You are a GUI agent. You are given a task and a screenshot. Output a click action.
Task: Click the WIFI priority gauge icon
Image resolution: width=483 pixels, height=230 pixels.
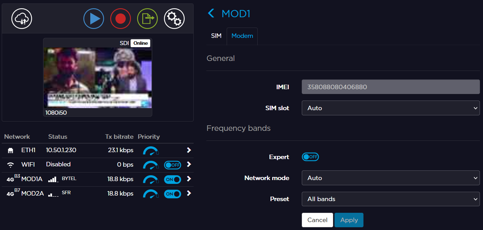click(x=151, y=165)
